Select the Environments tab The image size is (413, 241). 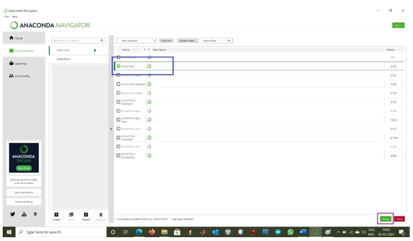coord(24,50)
